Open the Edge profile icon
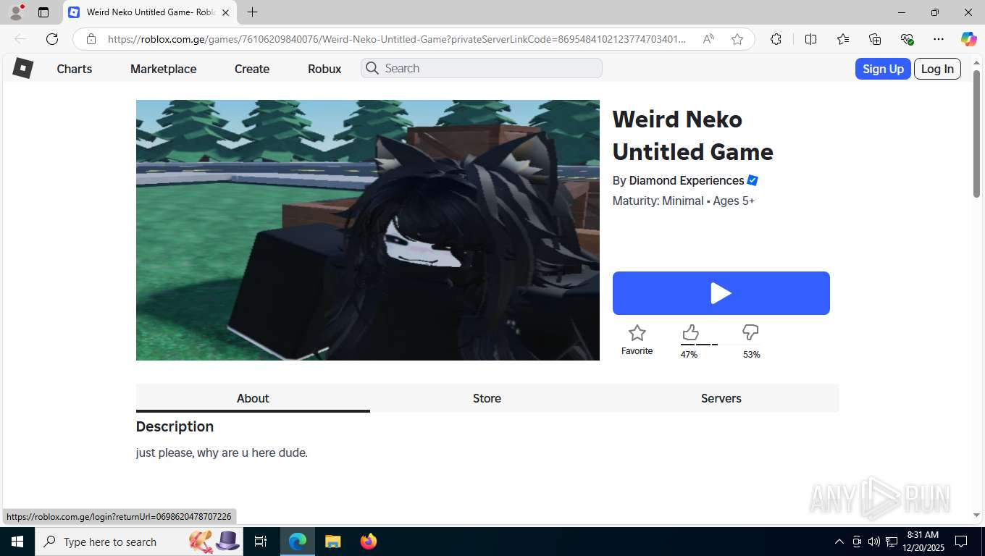The width and height of the screenshot is (985, 556). [16, 12]
